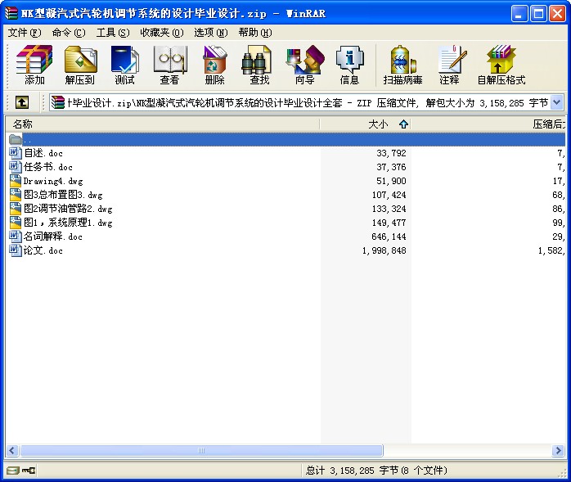Click the horizontal scrollbar right arrow
The height and width of the screenshot is (482, 571).
coord(558,451)
